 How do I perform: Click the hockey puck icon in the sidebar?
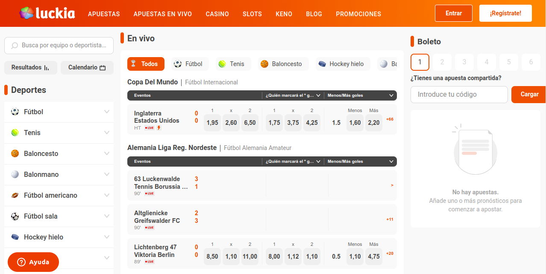pyautogui.click(x=15, y=237)
